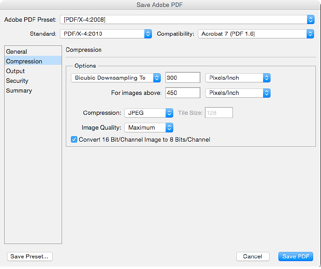Select the General section in sidebar
Screen dimensions: 321x269
point(33,51)
